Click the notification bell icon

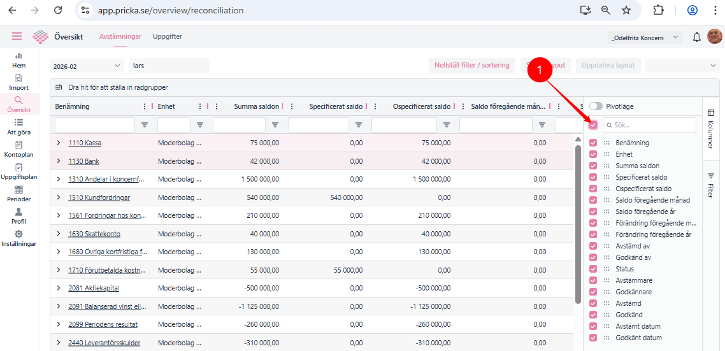[x=697, y=38]
